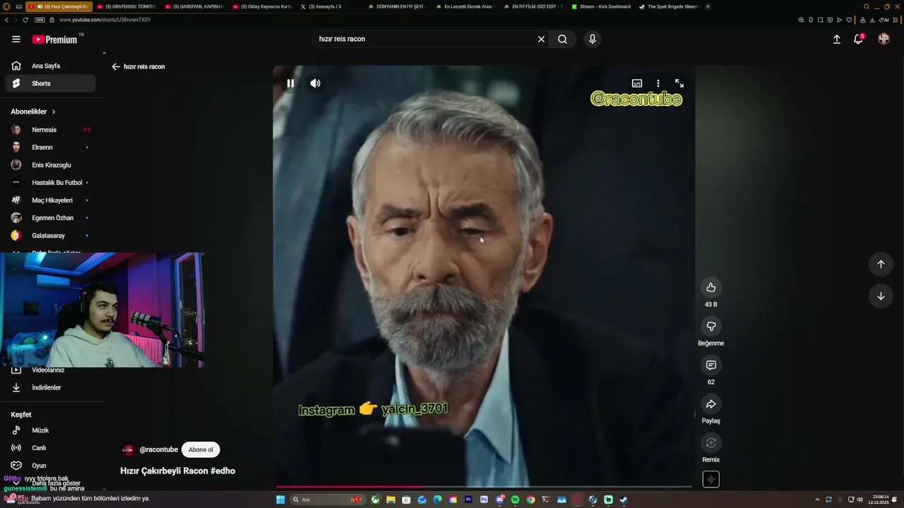This screenshot has height=508, width=904.
Task: Open Spotify from the taskbar
Action: 515,500
